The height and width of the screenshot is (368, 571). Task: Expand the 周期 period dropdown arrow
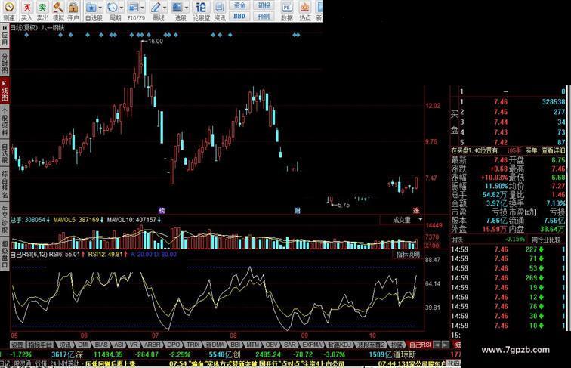(x=122, y=8)
